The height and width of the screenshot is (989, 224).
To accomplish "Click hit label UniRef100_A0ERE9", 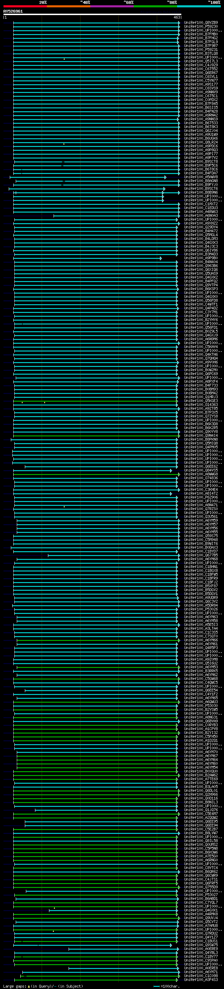I will 201,949.
